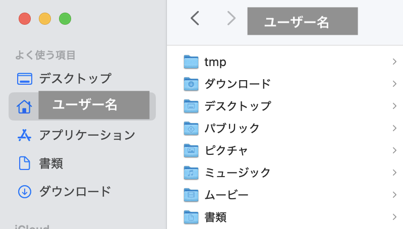Viewport: 403px width, 229px height.
Task: Click the green zoom window button
Action: (65, 19)
